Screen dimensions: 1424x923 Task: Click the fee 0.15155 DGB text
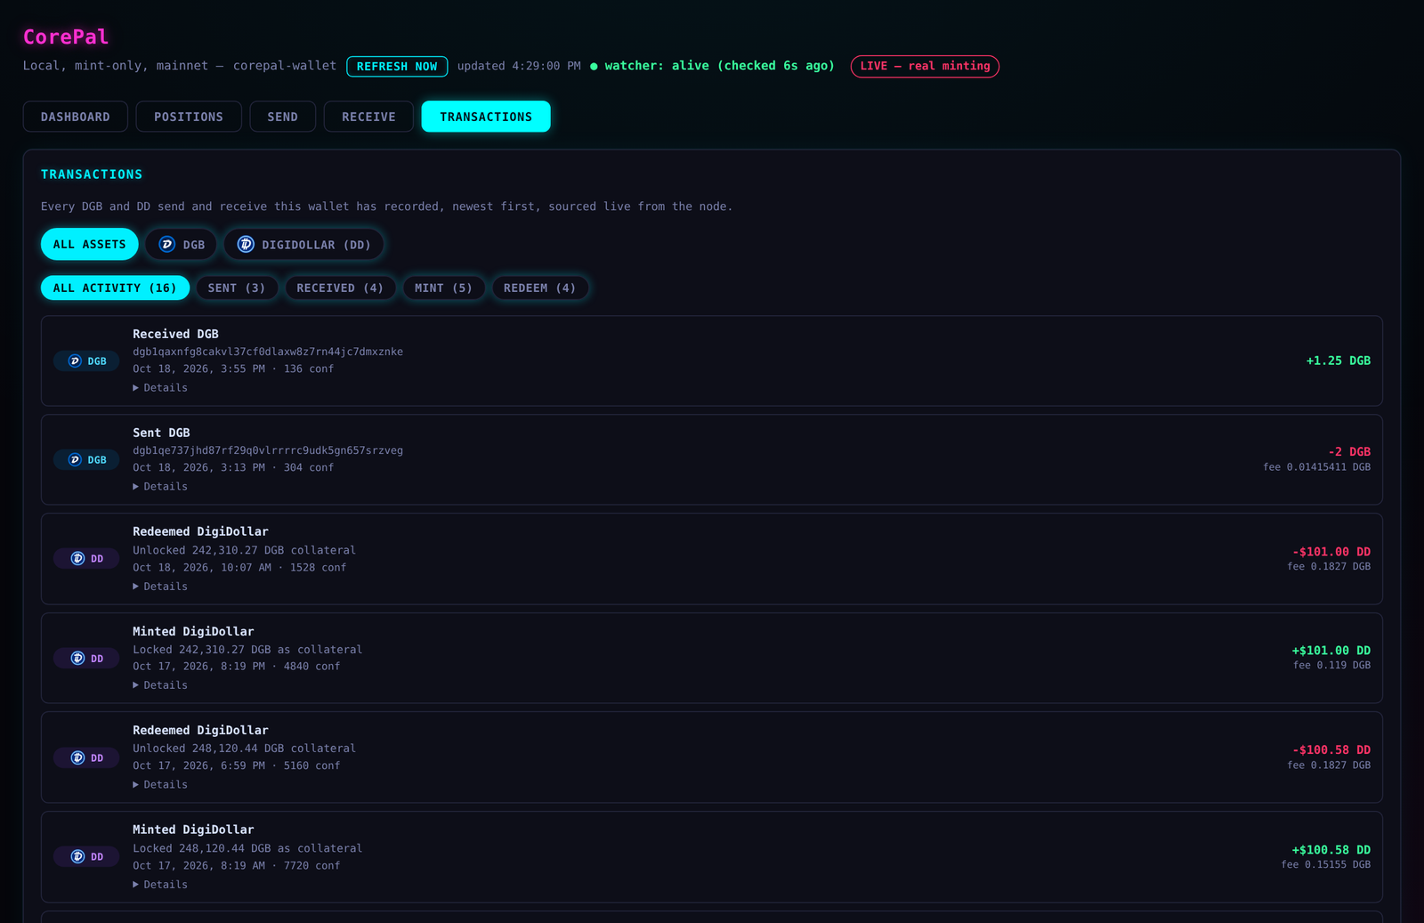(1326, 865)
